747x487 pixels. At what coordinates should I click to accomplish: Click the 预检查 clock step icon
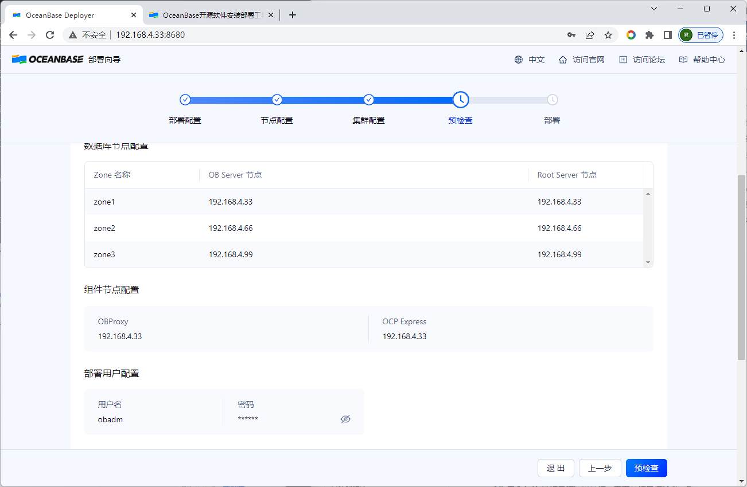461,100
